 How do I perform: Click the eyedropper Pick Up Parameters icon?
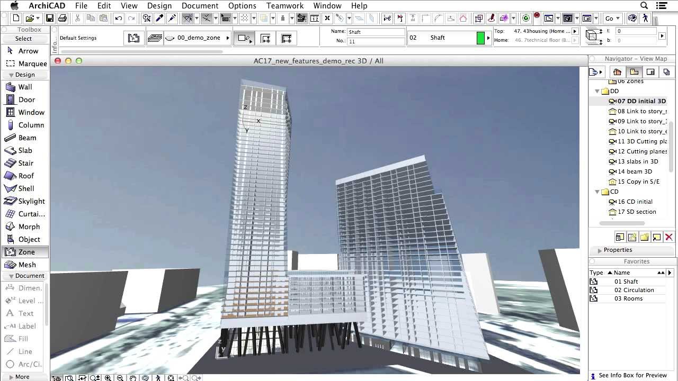click(159, 19)
